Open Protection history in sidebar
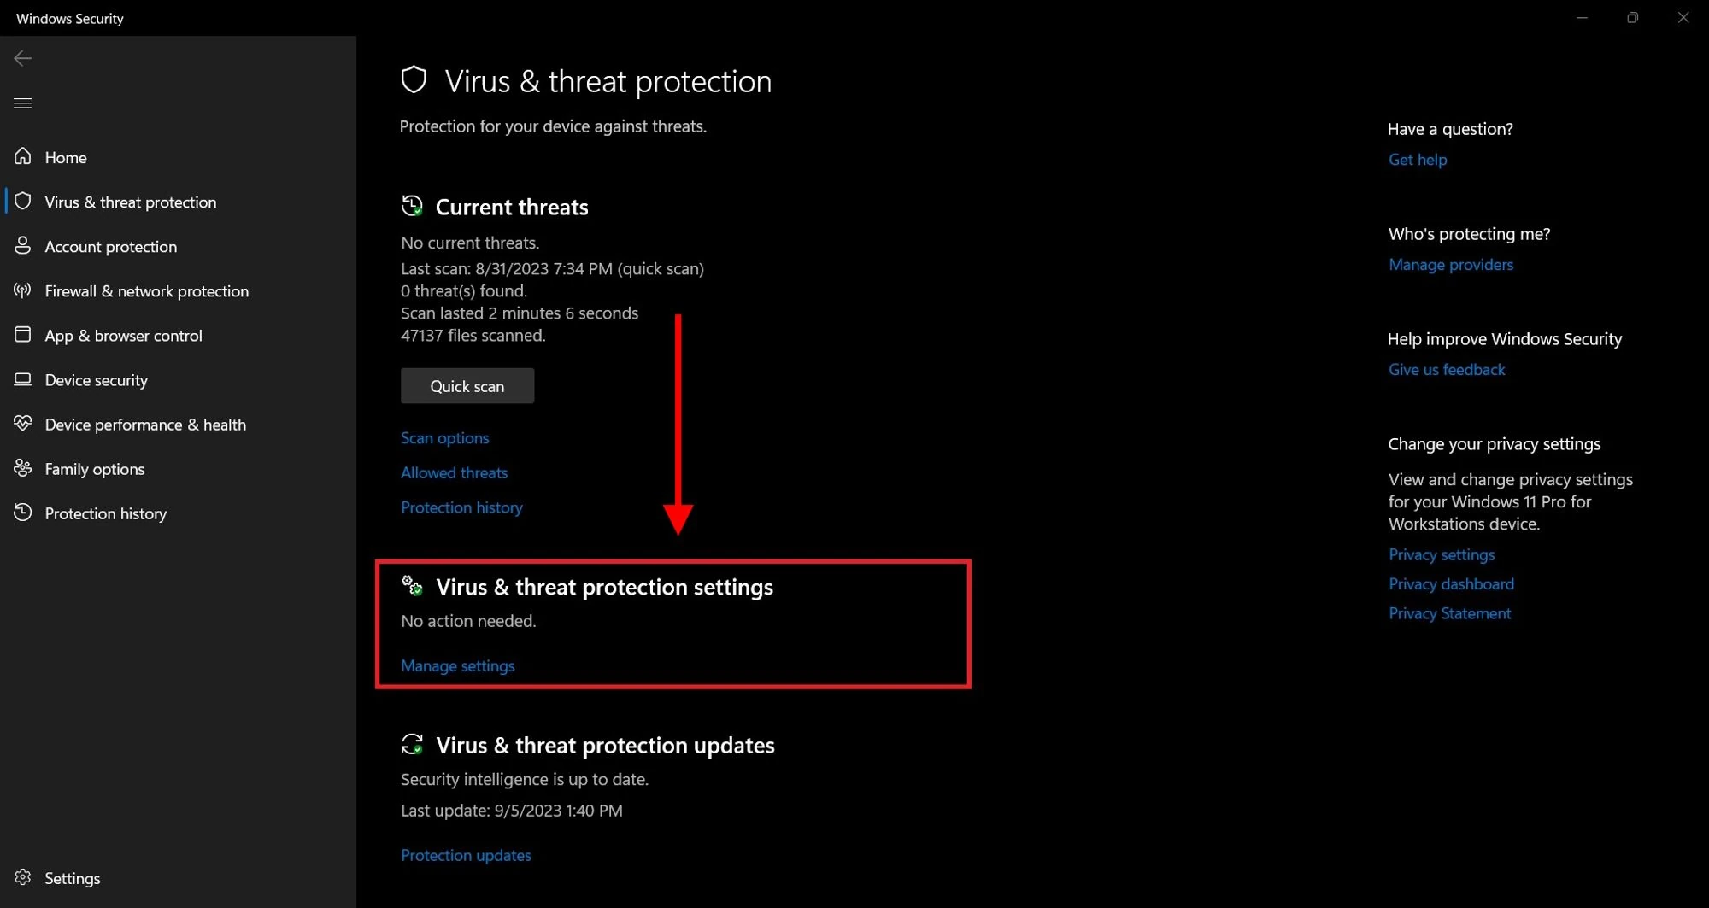Viewport: 1709px width, 908px height. click(105, 513)
